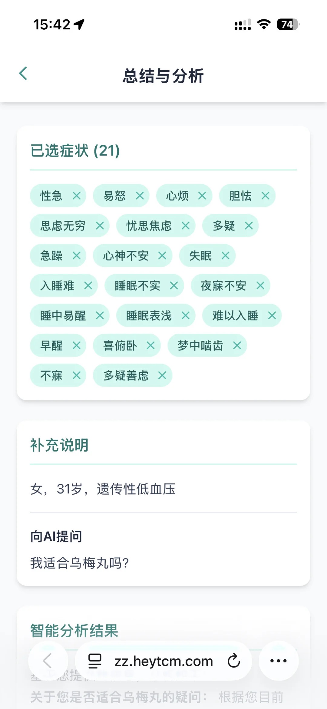This screenshot has width=327, height=709.
Task: Open the page settings icon in address bar
Action: [95, 661]
